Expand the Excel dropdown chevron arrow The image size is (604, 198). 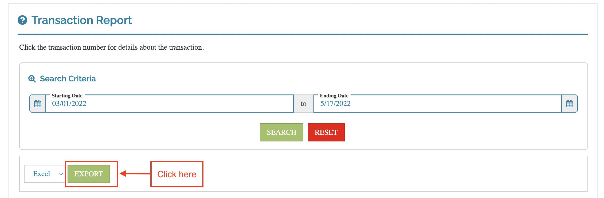(x=61, y=174)
